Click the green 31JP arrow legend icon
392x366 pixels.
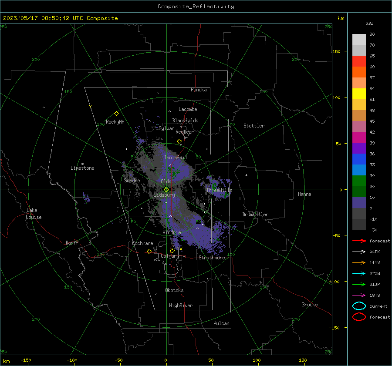pyautogui.click(x=359, y=284)
